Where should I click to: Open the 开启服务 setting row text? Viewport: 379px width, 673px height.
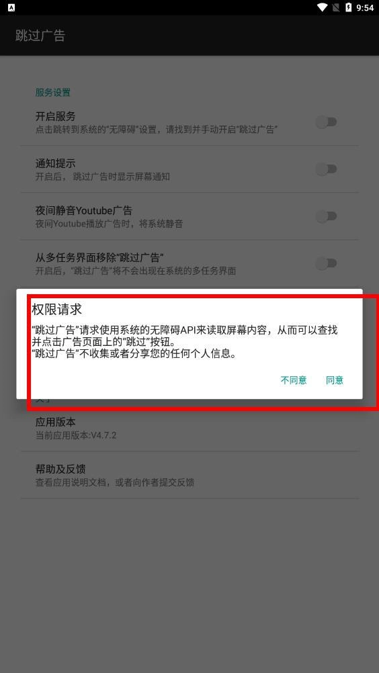click(156, 122)
